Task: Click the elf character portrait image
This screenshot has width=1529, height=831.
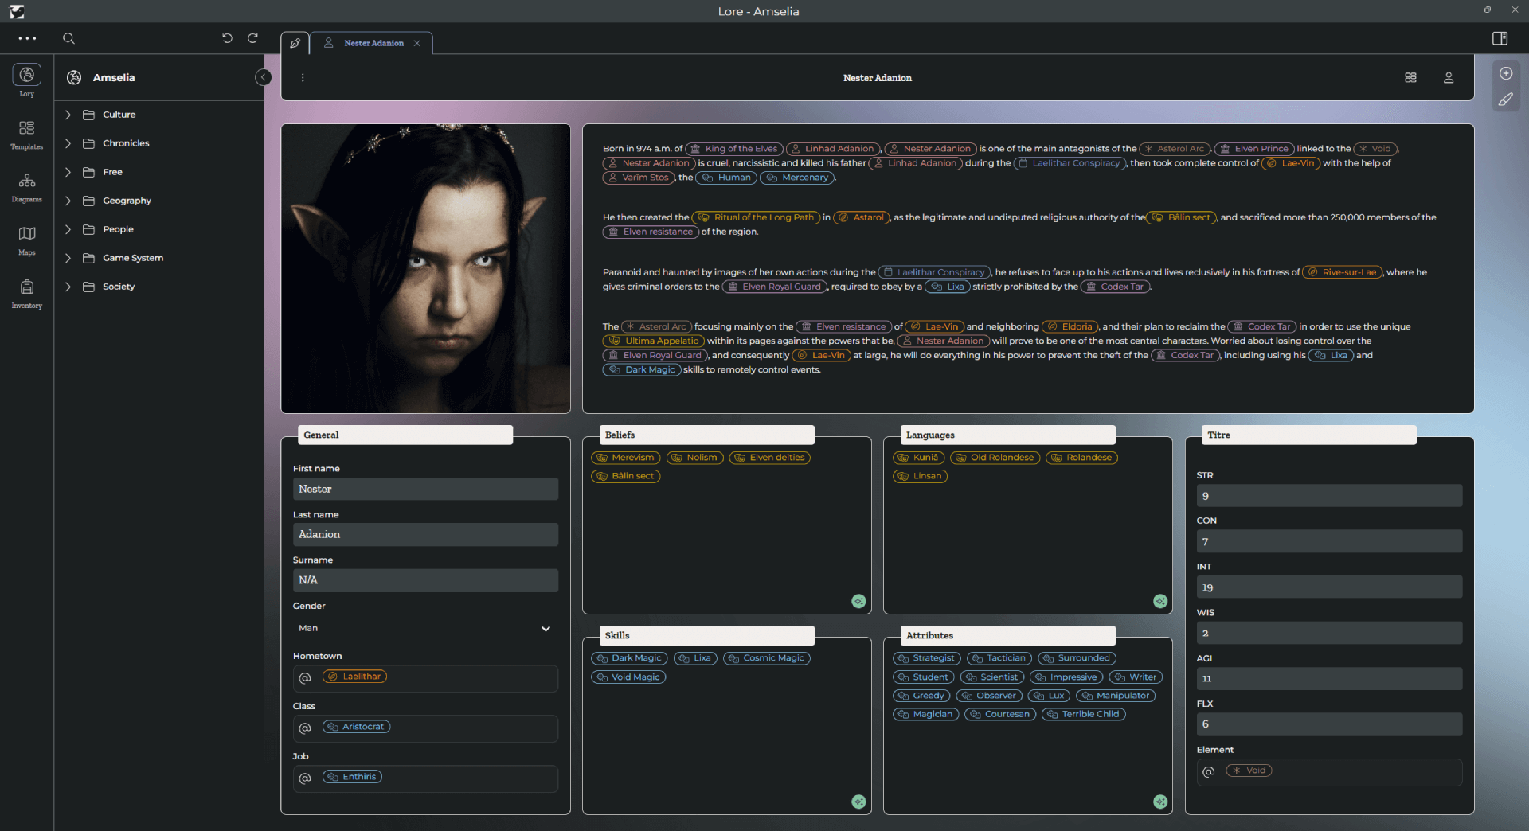Action: [425, 268]
